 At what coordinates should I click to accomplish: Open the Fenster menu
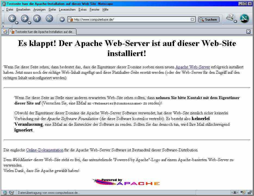point(95,10)
